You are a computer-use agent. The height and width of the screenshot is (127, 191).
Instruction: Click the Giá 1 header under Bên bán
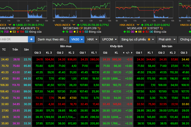139,53
